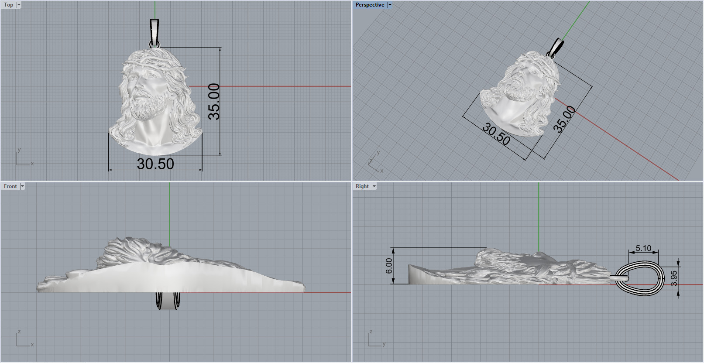Pick the pendant model in Perspective view
Image resolution: width=704 pixels, height=363 pixels.
[x=519, y=94]
